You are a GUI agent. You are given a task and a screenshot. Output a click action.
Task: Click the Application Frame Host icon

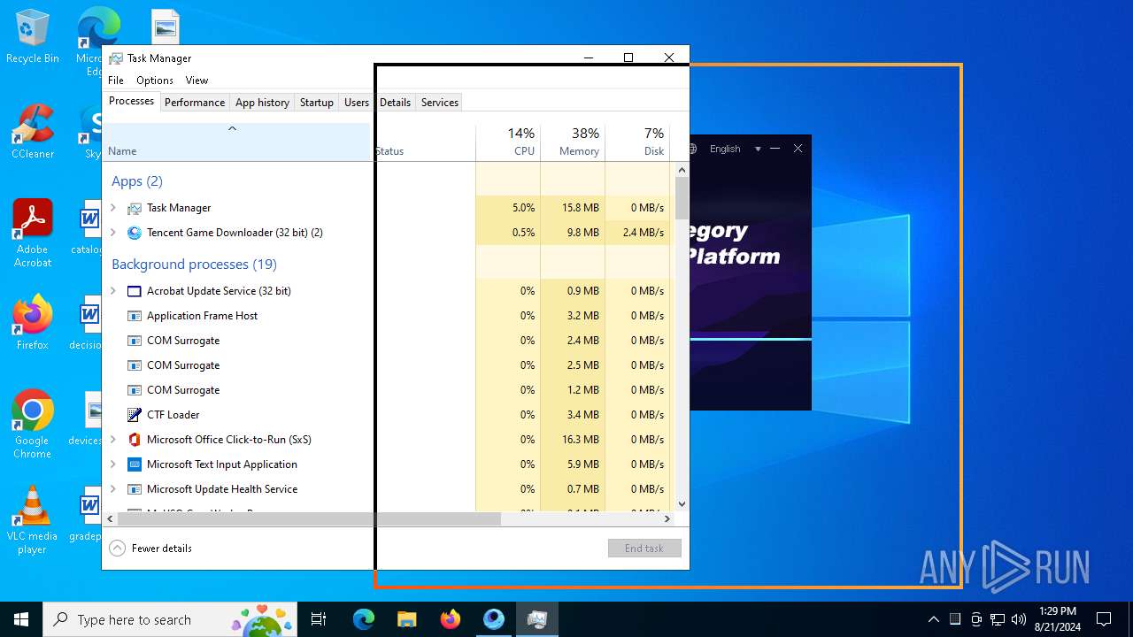[x=135, y=316]
